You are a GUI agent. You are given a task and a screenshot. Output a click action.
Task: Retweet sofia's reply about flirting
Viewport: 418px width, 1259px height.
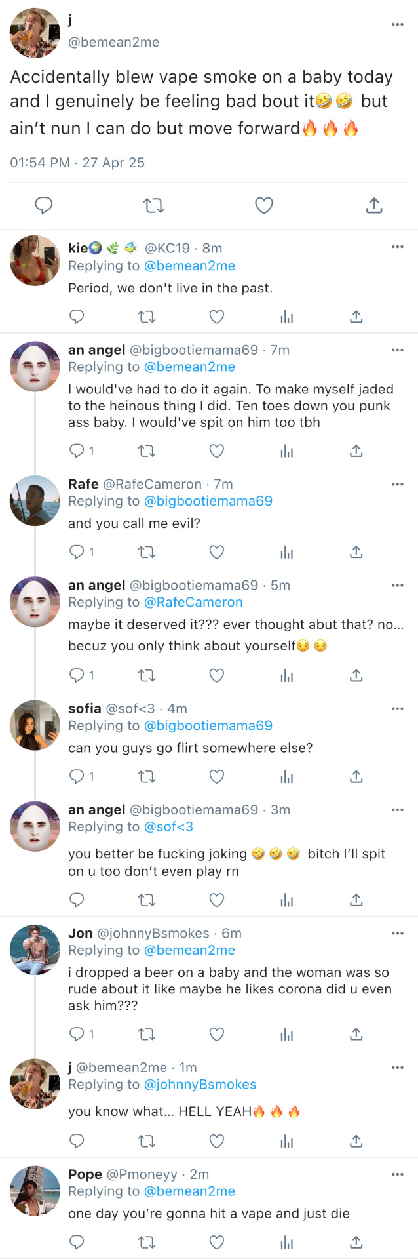pyautogui.click(x=147, y=777)
